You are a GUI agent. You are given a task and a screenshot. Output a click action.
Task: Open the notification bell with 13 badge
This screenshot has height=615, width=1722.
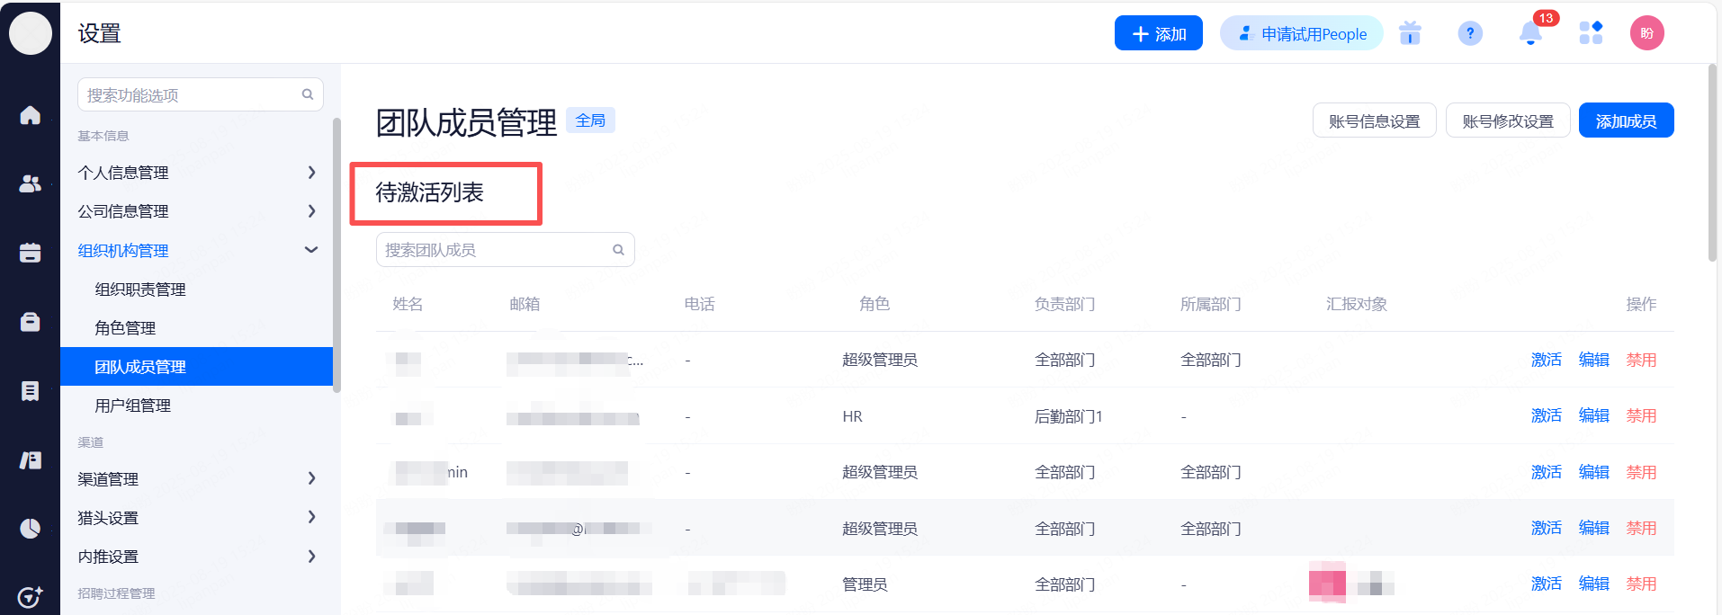(1530, 34)
